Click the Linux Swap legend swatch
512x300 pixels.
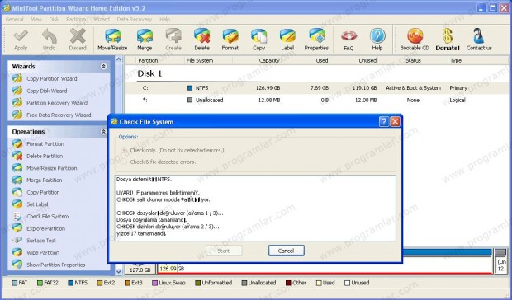click(x=154, y=283)
